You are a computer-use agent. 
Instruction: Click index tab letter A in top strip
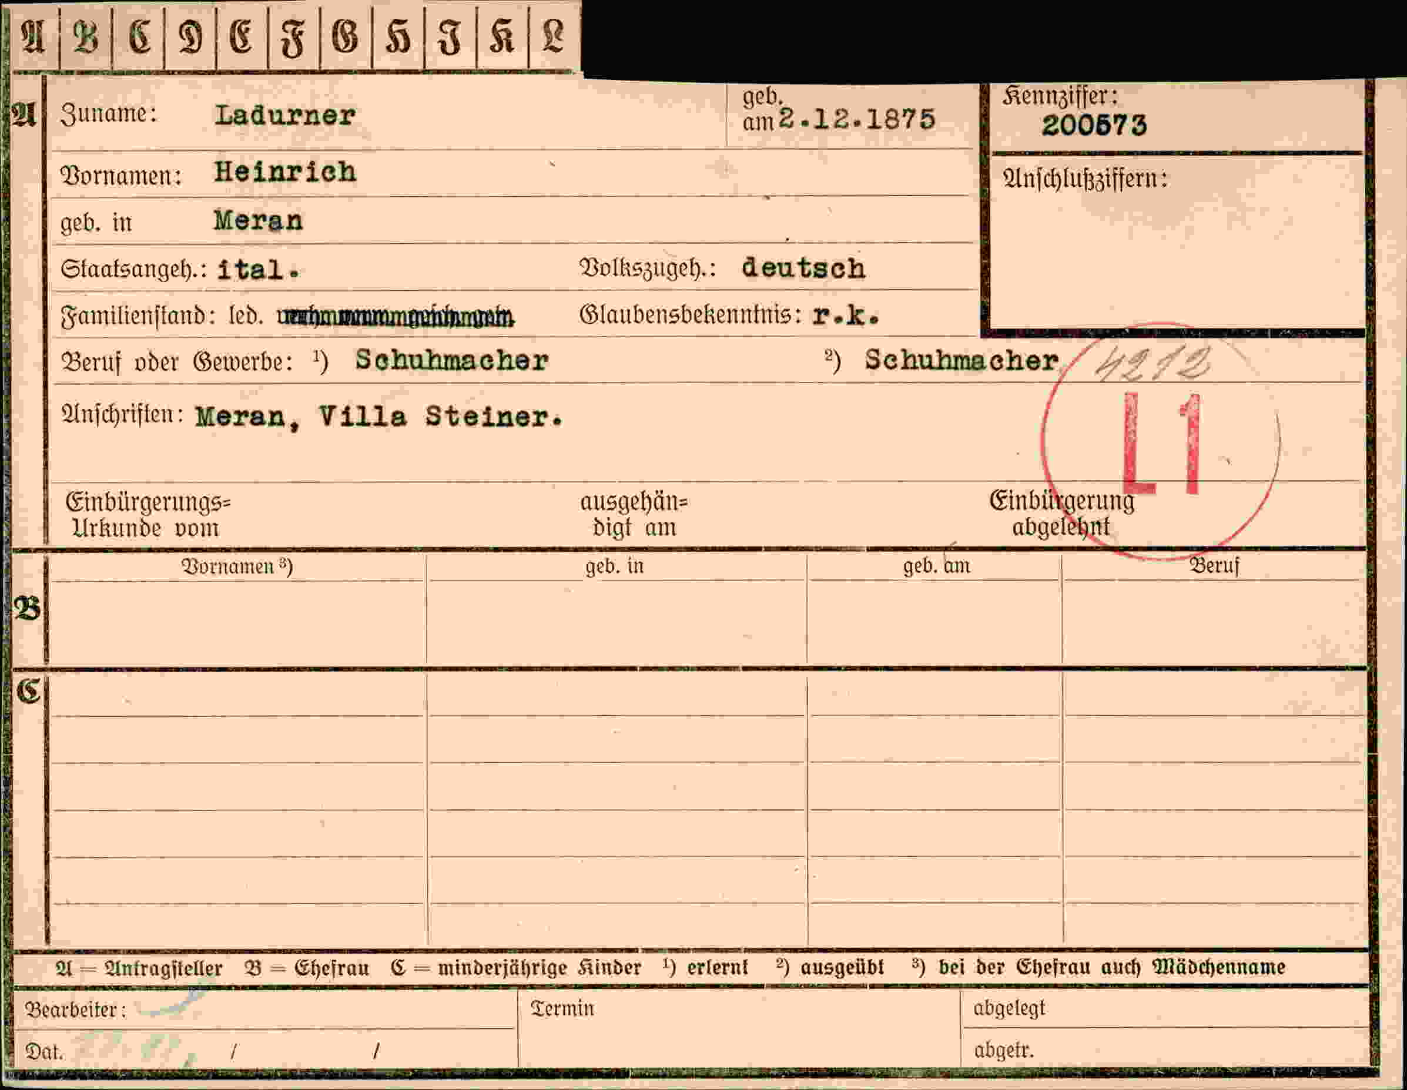click(33, 36)
